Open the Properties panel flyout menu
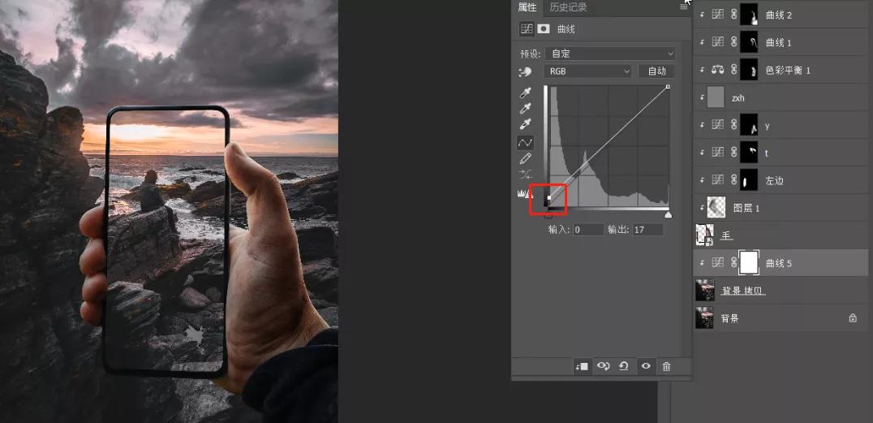The width and height of the screenshot is (873, 423). [x=683, y=6]
